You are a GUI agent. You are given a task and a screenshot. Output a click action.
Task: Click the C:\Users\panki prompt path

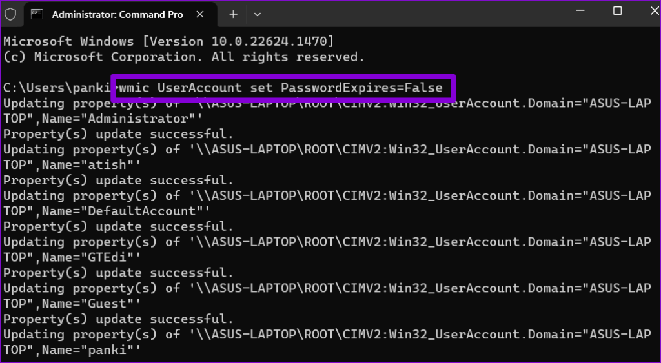click(x=59, y=88)
